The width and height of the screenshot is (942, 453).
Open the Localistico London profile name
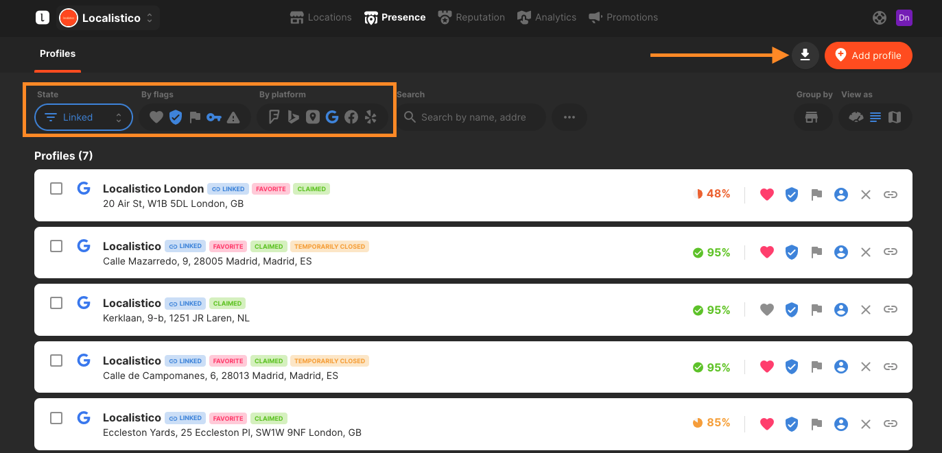point(153,188)
